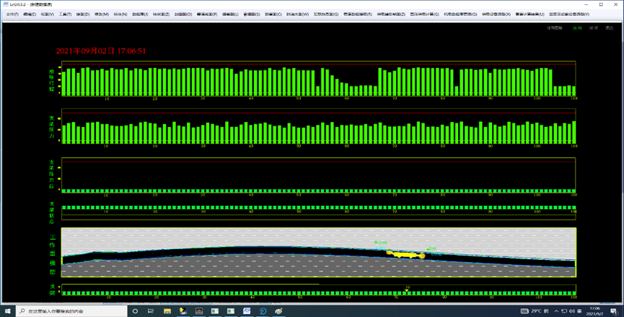624x317 pixels.
Task: Click the rightmost text button below the menu bar
Action: (610, 28)
